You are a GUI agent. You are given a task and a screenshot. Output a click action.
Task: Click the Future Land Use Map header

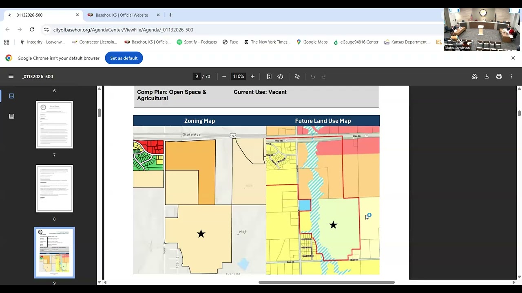click(323, 121)
